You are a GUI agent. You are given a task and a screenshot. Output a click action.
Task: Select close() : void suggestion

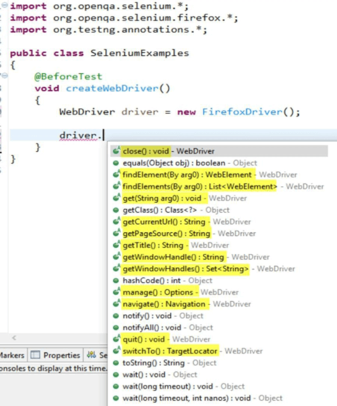(x=219, y=151)
